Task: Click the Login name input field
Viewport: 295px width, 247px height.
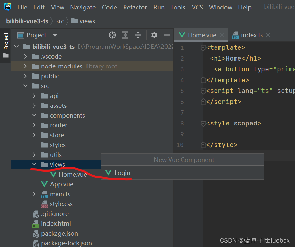Action: [x=183, y=173]
